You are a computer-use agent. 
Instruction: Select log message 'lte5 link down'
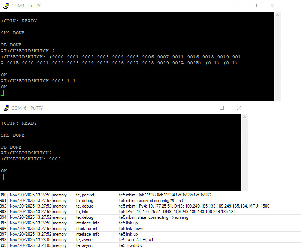131,229
